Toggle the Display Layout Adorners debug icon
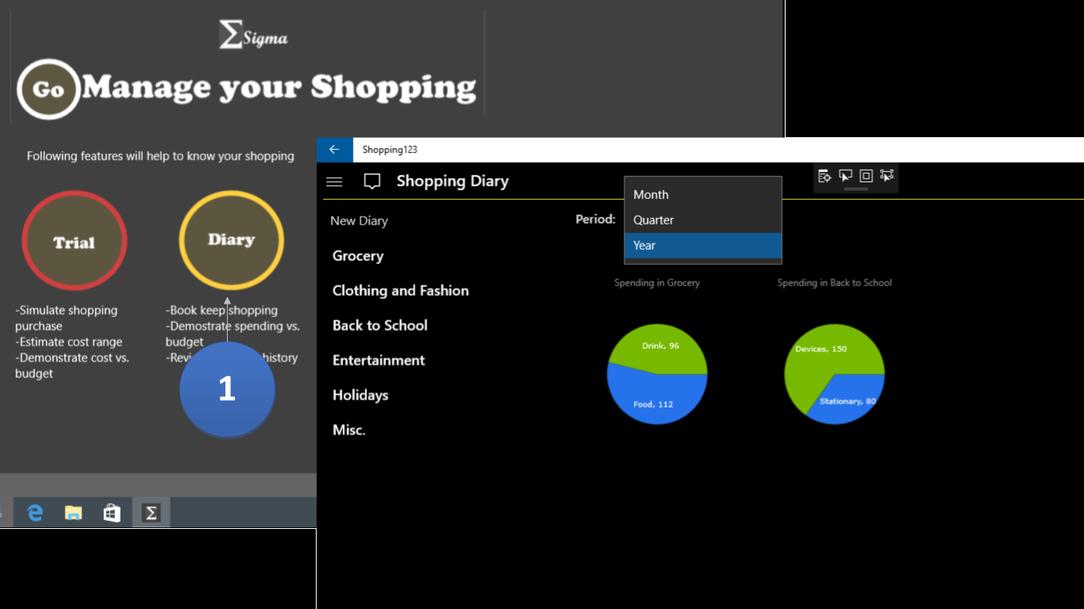Screen dimensions: 1084x609 coord(866,176)
